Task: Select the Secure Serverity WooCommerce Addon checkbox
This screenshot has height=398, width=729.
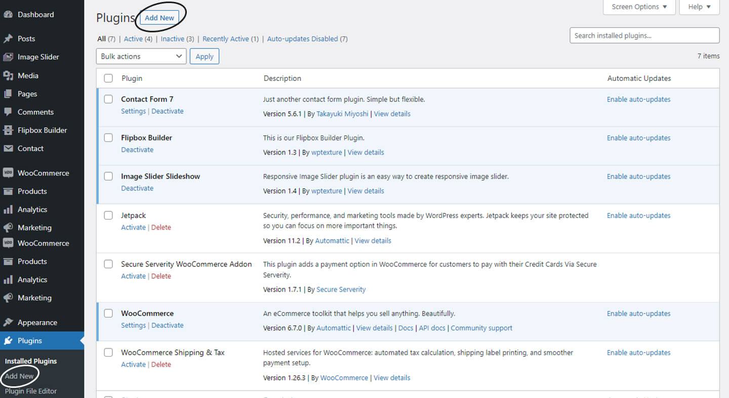Action: pyautogui.click(x=108, y=264)
